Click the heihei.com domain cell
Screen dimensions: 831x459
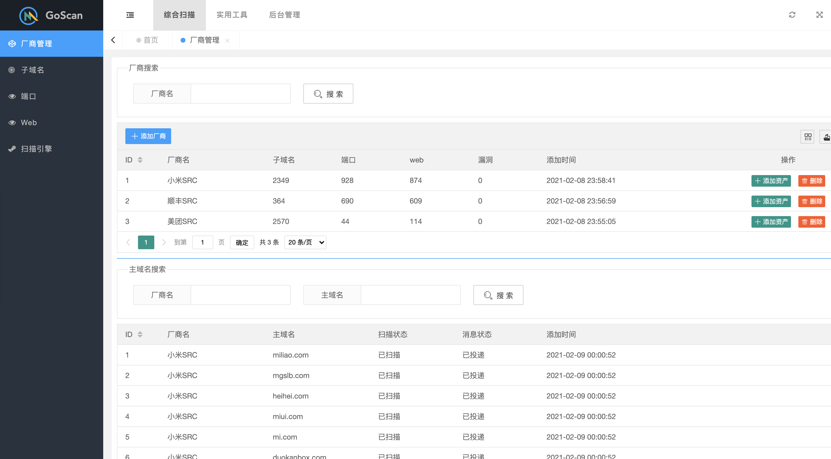pos(291,396)
